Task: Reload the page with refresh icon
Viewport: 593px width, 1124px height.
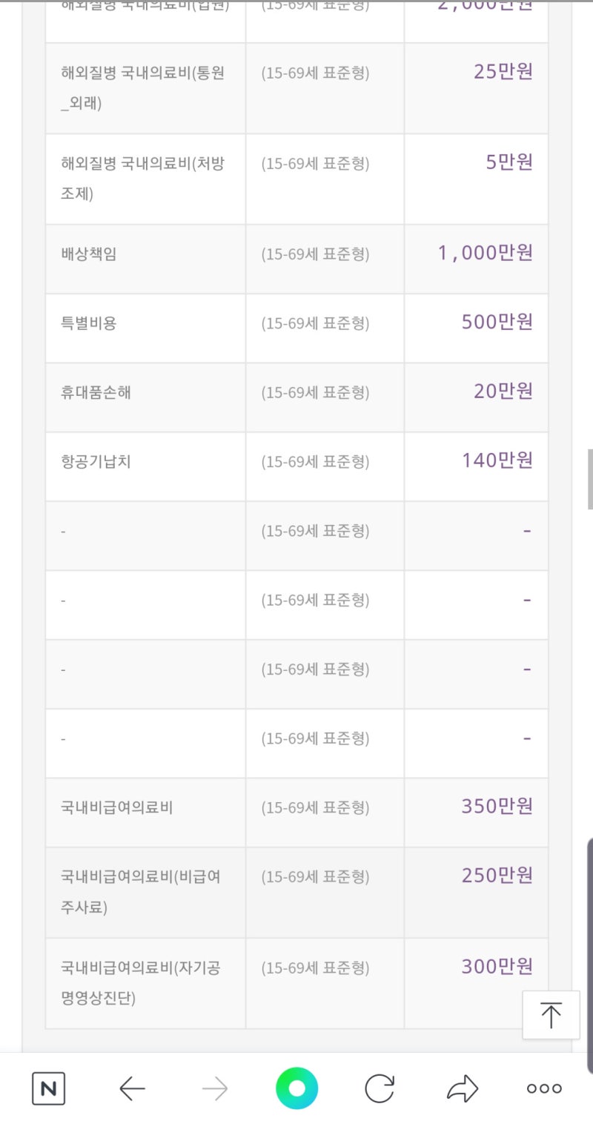Action: (380, 1089)
